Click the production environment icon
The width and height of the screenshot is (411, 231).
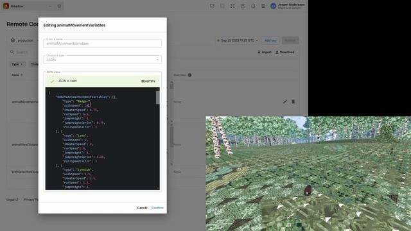click(13, 40)
